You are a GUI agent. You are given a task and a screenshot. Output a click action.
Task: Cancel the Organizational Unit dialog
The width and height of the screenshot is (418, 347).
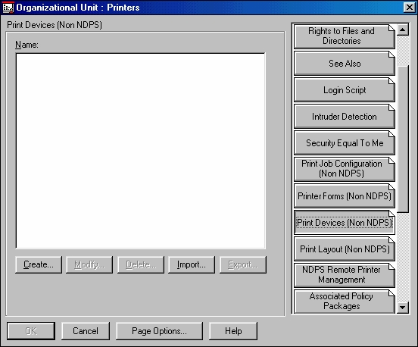[x=86, y=331]
